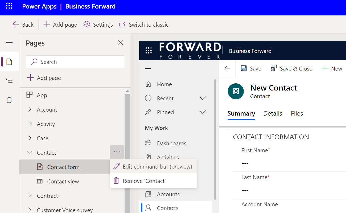Click the CONTACT INFORMATION section heading
This screenshot has height=213, width=346.
[271, 137]
